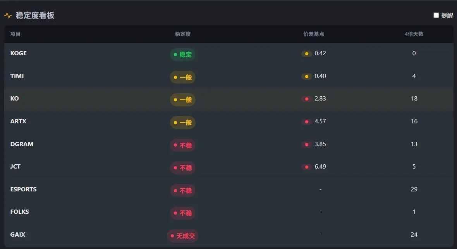Click the yellow dot next to 0.42
457x249 pixels.
click(307, 53)
